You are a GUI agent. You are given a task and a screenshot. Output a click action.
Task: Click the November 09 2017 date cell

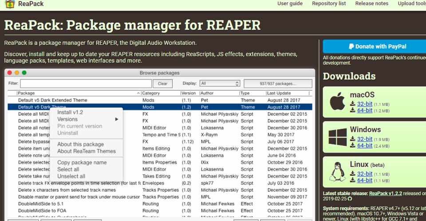pyautogui.click(x=287, y=197)
